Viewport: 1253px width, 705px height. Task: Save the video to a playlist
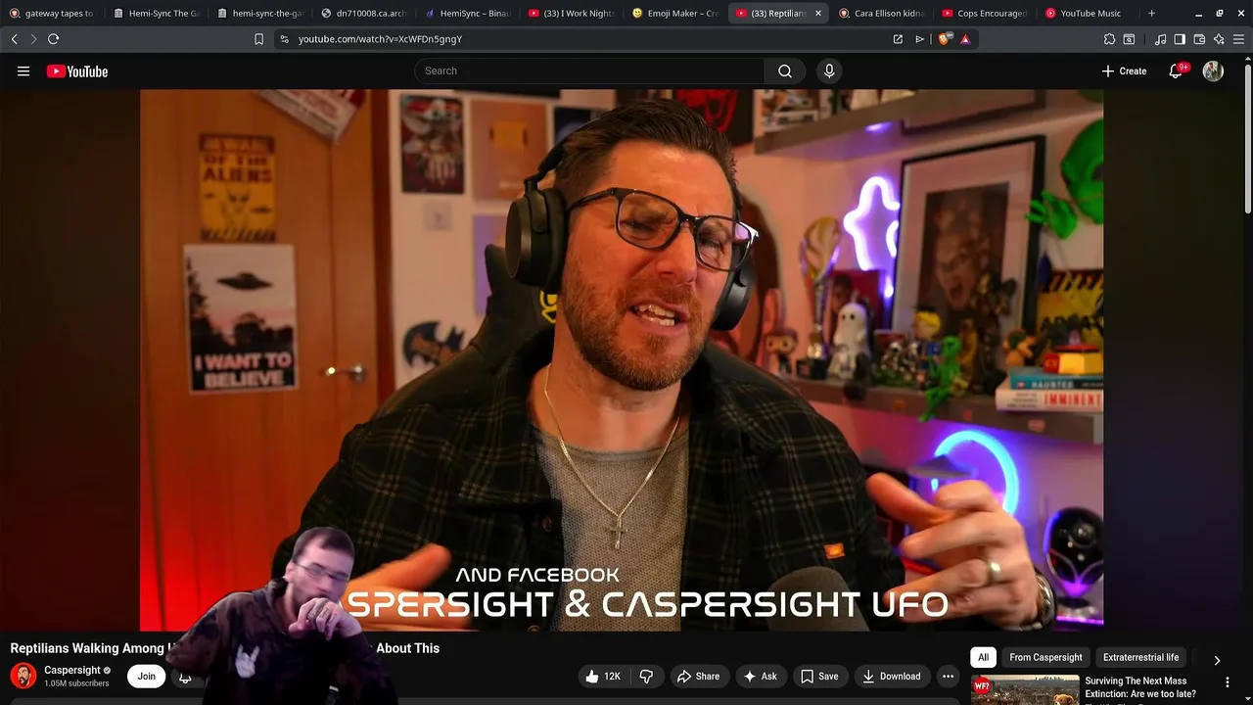[819, 676]
